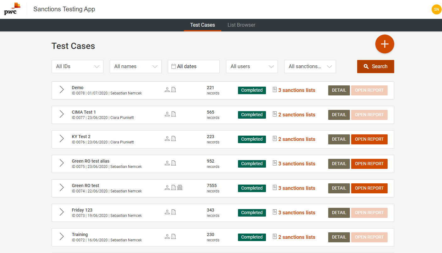Open the All users dropdown

coord(252,67)
